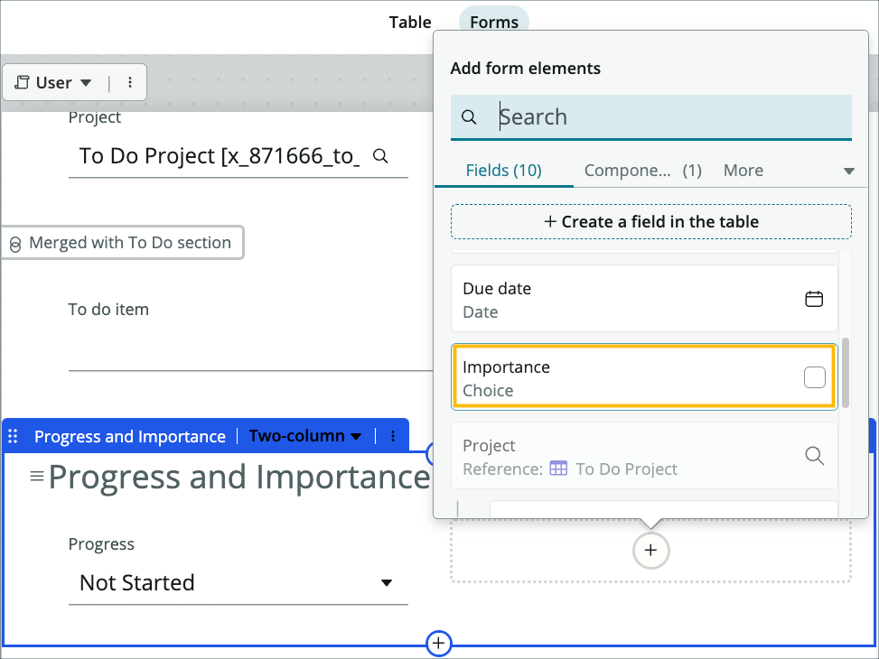The height and width of the screenshot is (659, 879).
Task: Open the User context dropdown
Action: coord(52,82)
